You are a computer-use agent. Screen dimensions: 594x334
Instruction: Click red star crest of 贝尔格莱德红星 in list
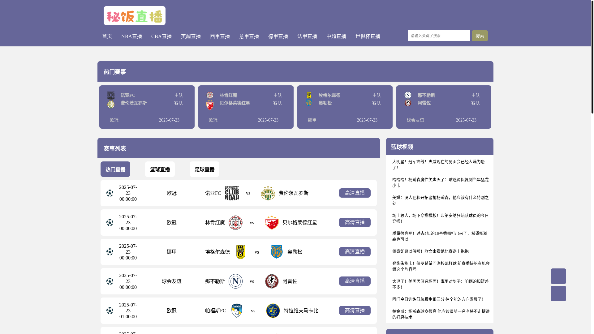pos(272,222)
